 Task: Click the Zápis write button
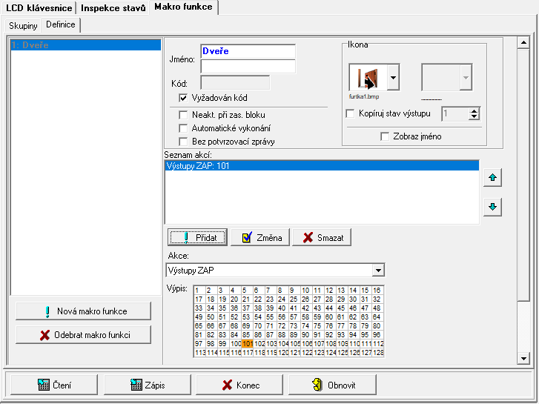coord(147,385)
